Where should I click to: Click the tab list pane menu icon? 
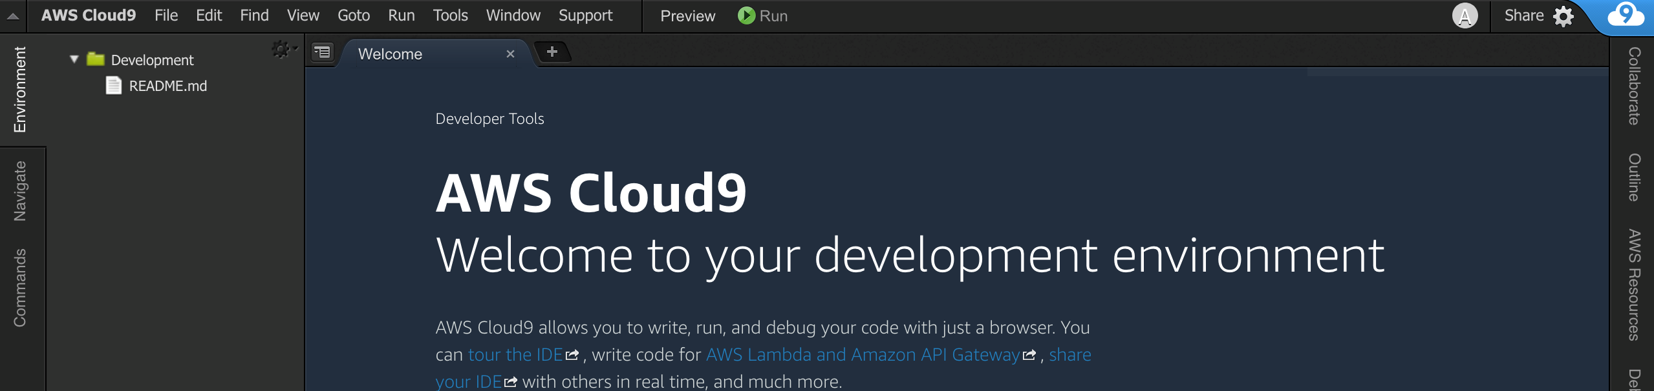click(322, 52)
